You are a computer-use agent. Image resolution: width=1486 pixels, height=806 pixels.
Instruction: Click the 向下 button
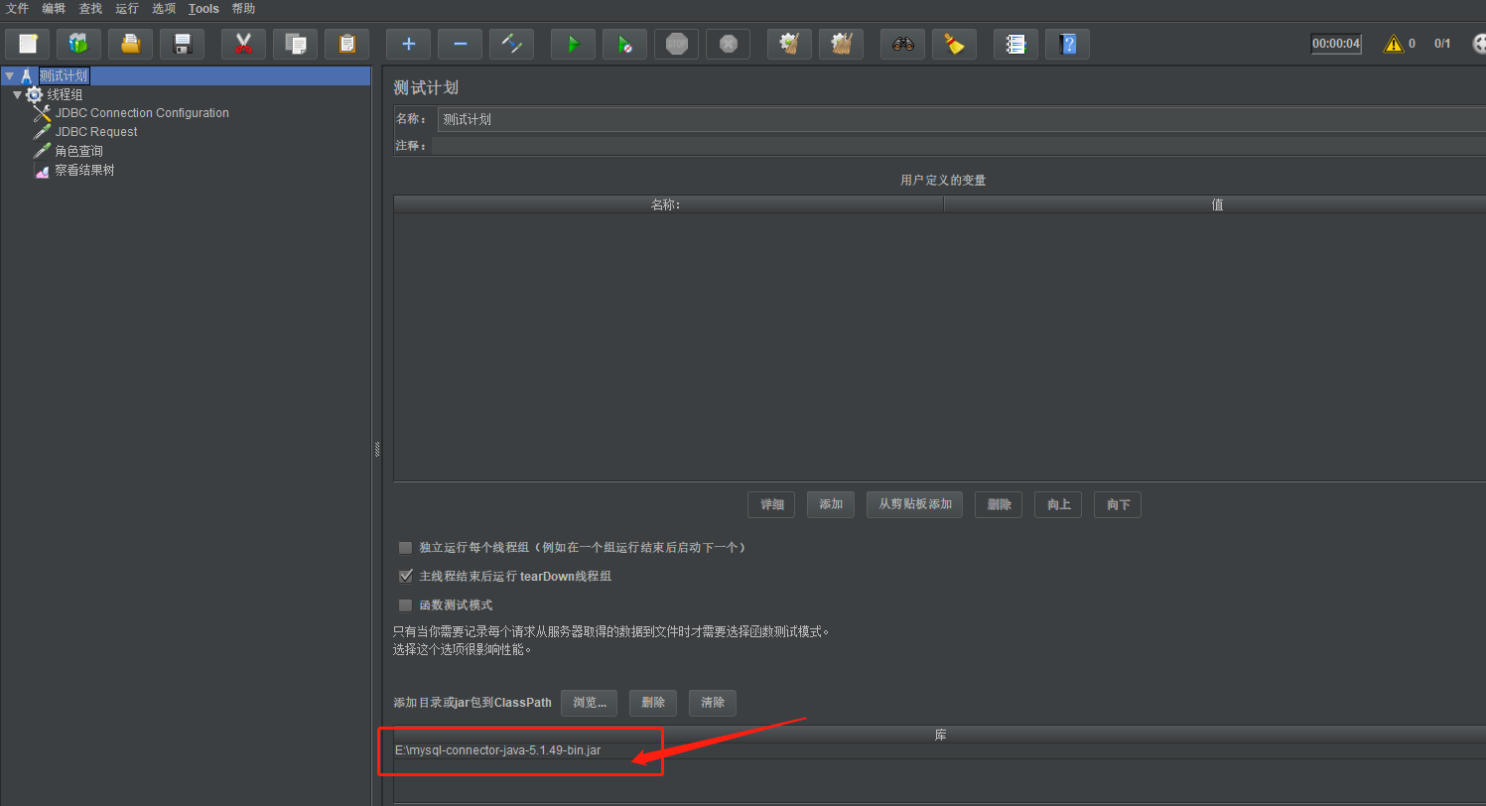[1118, 504]
